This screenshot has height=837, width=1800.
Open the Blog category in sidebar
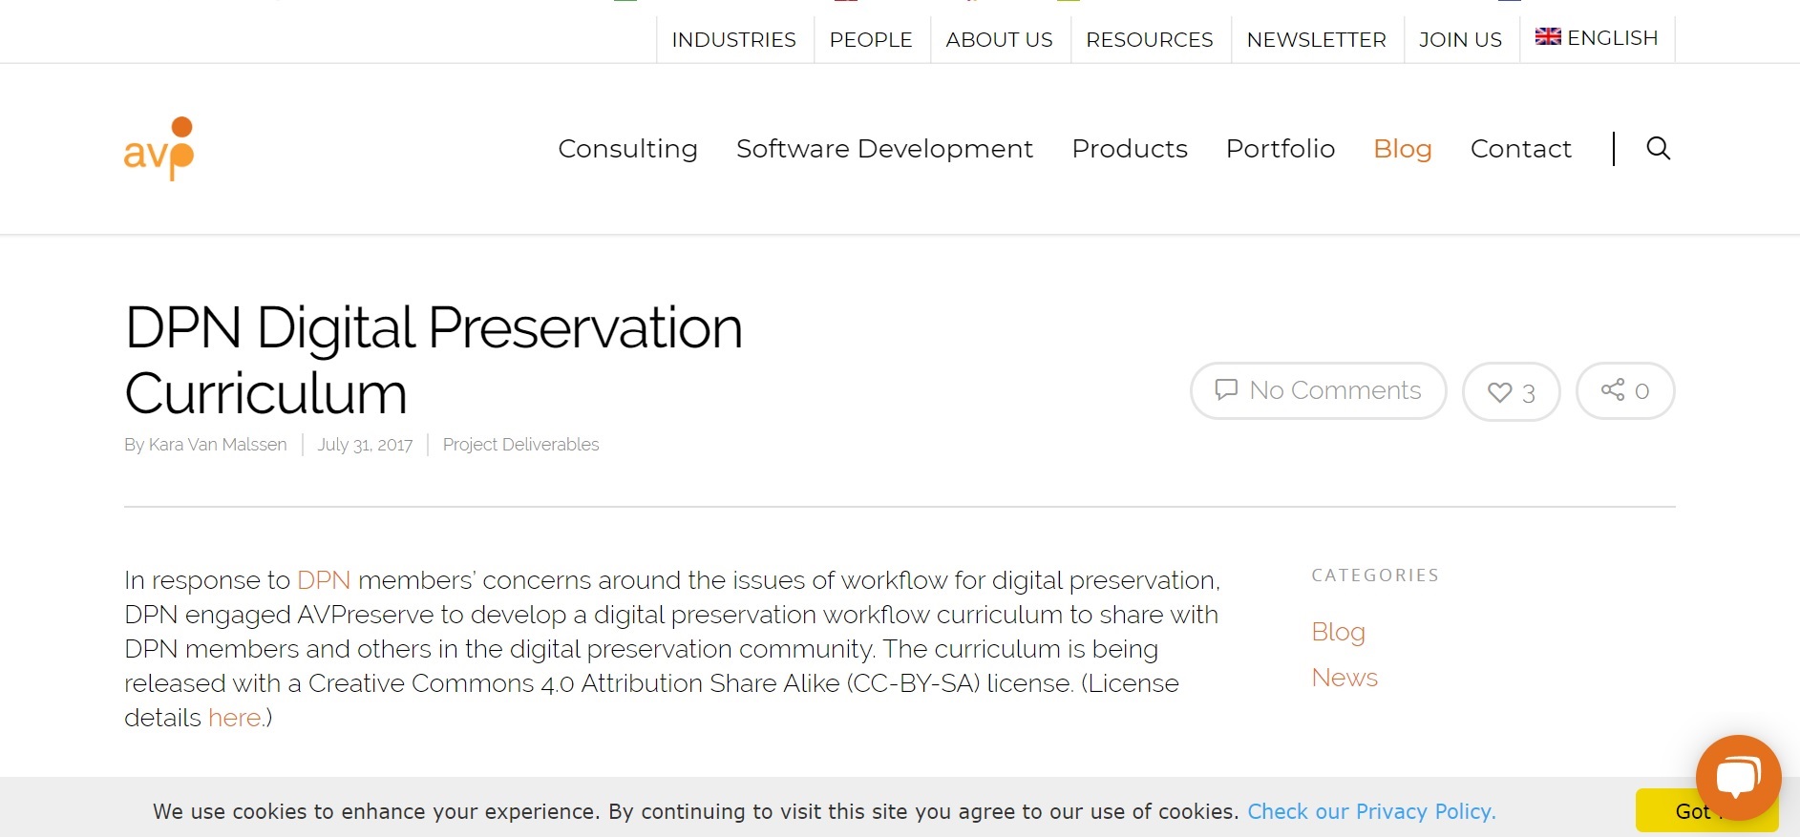point(1338,632)
